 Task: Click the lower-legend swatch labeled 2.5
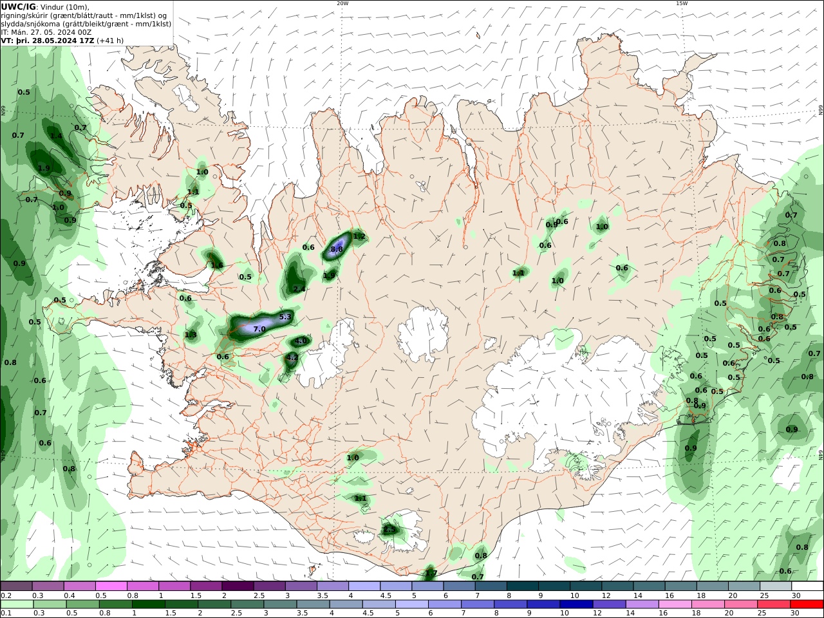click(x=247, y=604)
